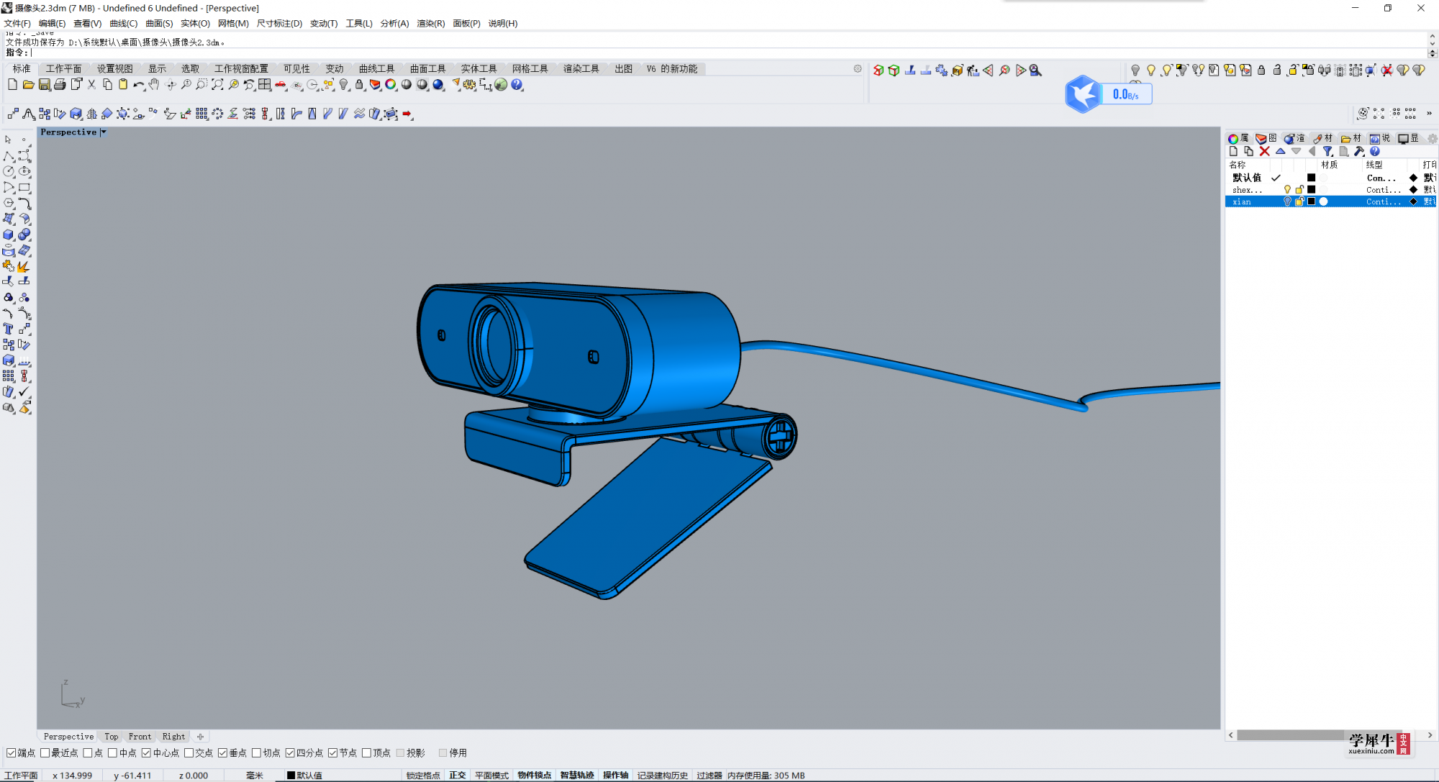The height and width of the screenshot is (782, 1439).
Task: Open Options with the gear icon
Action: [470, 85]
